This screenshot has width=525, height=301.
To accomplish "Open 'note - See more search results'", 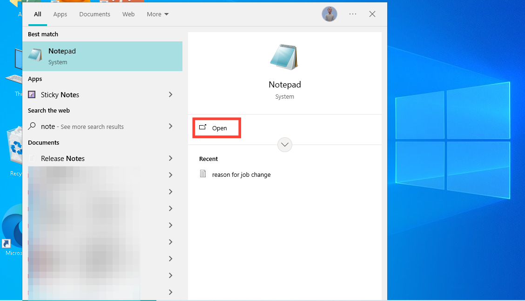I will (x=102, y=127).
